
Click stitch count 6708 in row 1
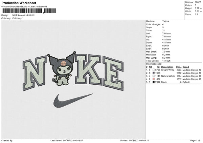coord(158,70)
